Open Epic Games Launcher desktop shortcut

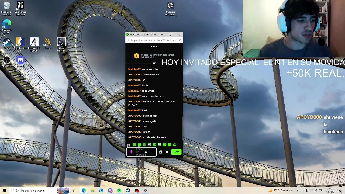pyautogui.click(x=20, y=9)
